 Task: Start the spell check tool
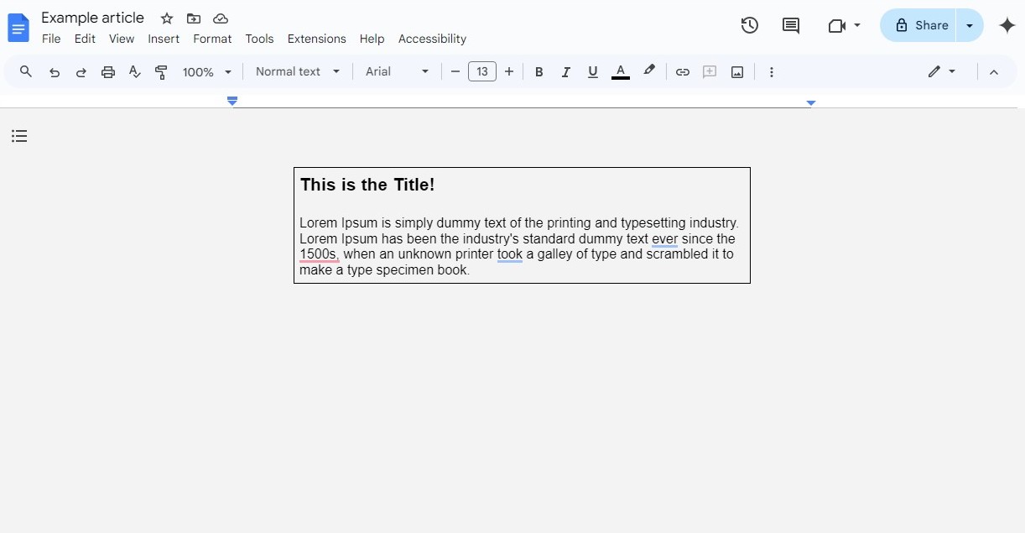[134, 71]
